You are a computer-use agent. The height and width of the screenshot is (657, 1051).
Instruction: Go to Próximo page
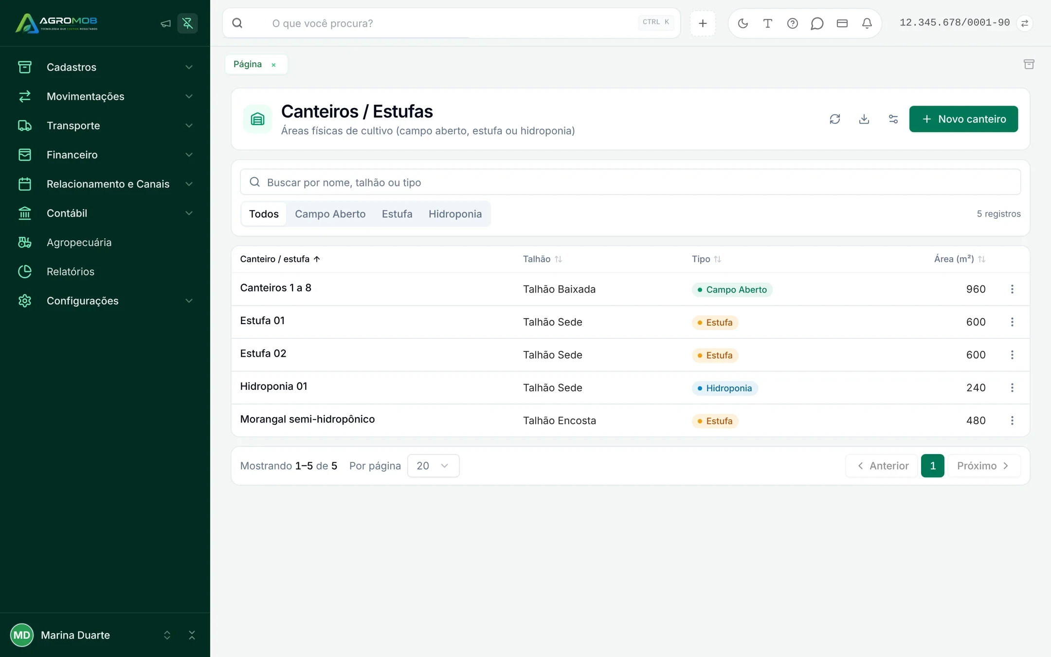pyautogui.click(x=983, y=466)
